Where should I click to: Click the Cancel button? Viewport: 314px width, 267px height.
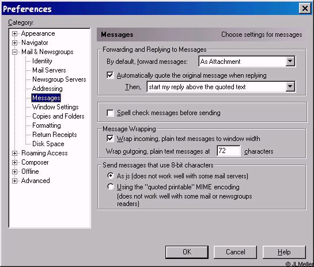point(235,252)
